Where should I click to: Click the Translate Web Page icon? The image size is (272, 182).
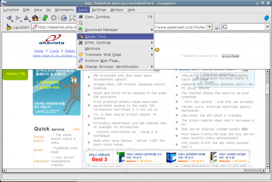tap(81, 54)
